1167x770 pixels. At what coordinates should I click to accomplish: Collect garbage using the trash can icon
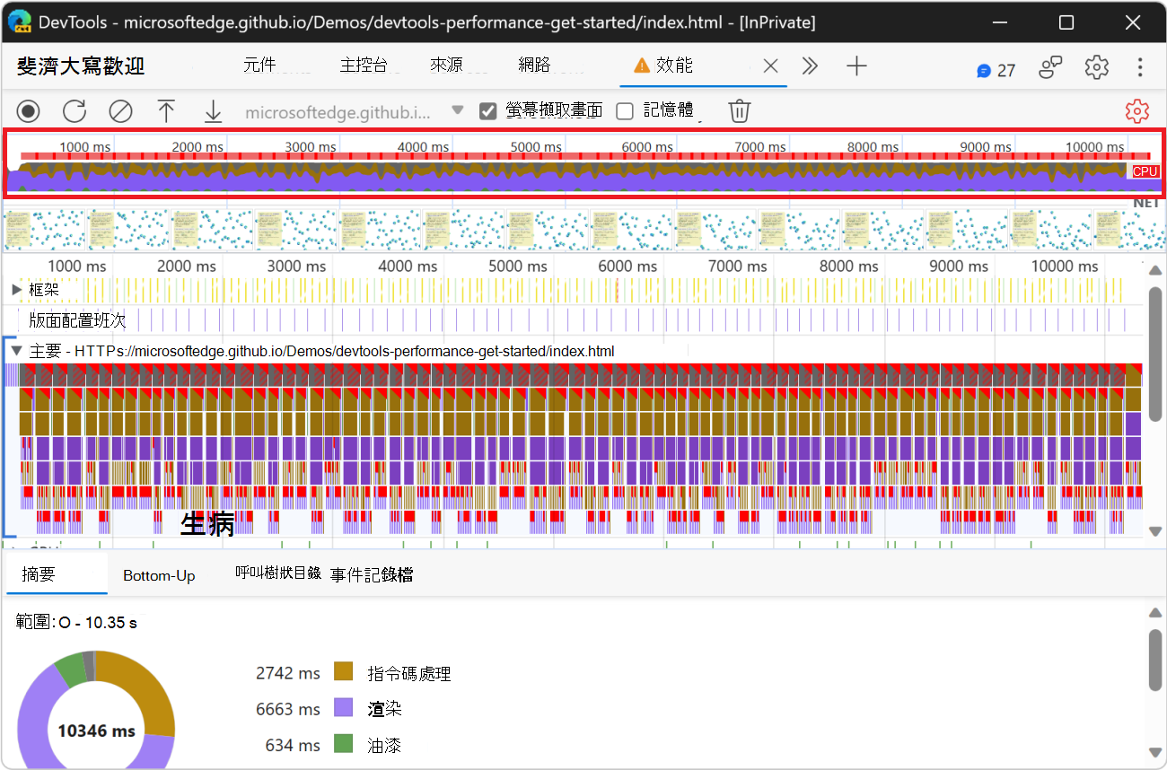point(739,111)
